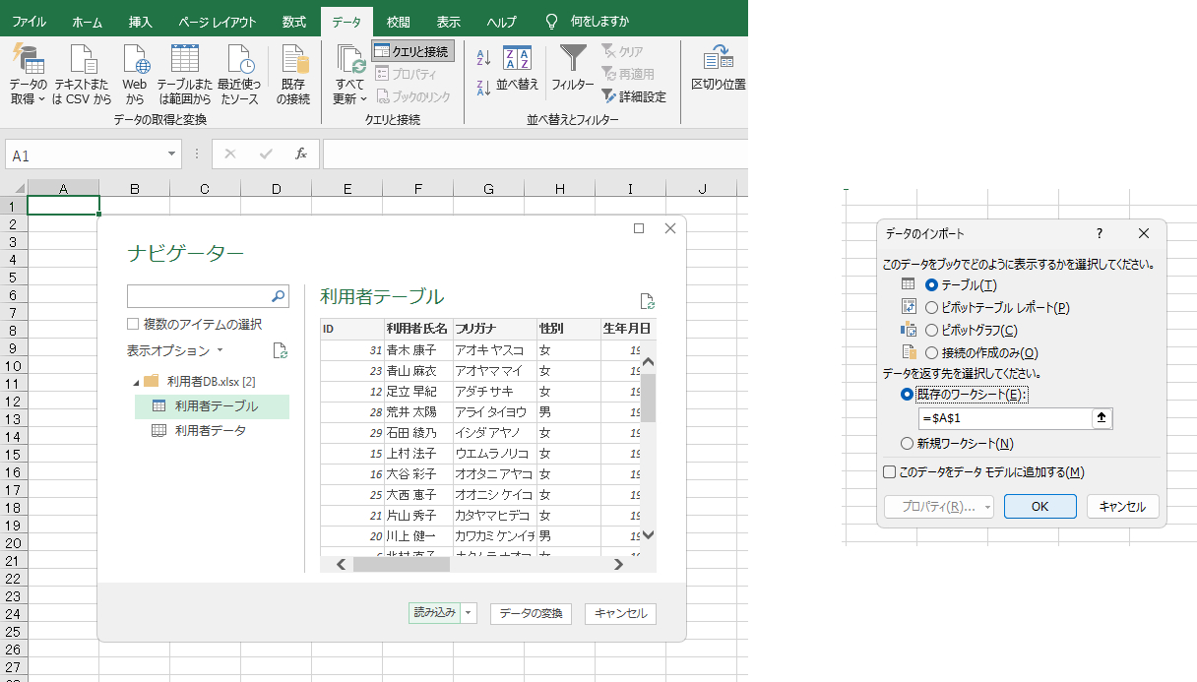Check このデータをデータ モデルに追加する checkbox

click(890, 472)
